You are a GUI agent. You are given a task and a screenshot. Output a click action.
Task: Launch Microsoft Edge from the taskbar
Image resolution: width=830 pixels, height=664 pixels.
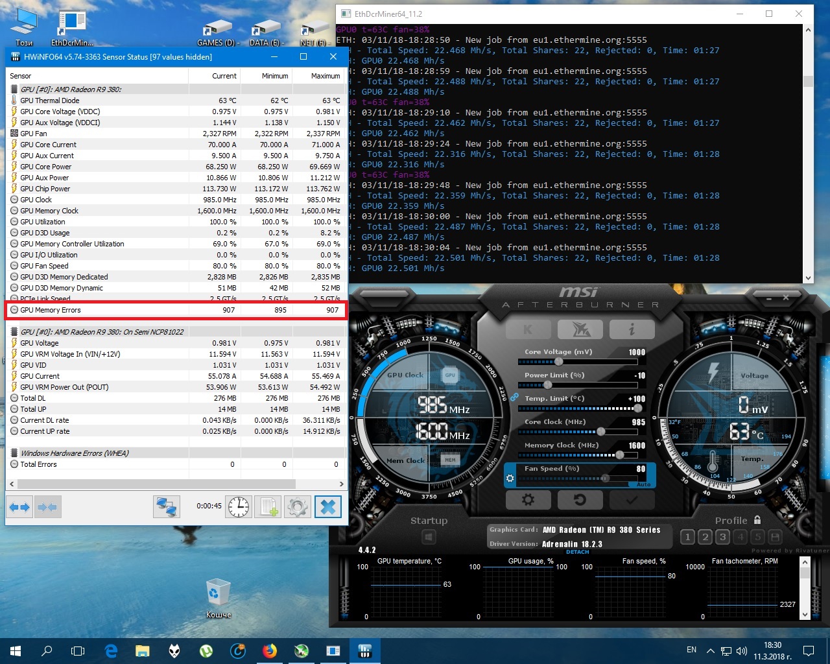pyautogui.click(x=111, y=651)
